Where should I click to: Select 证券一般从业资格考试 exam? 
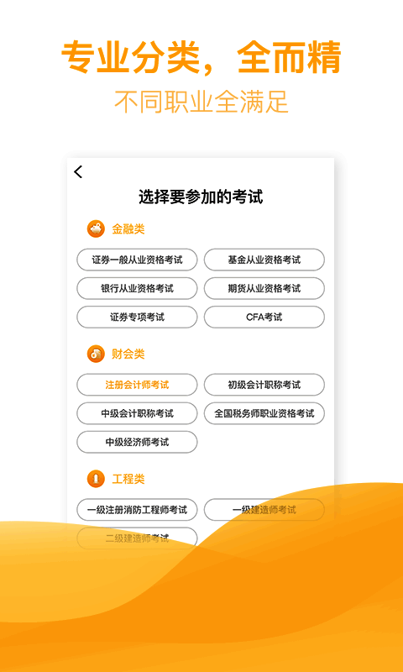137,260
